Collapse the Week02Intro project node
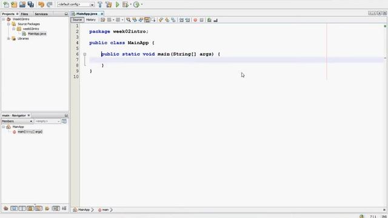Screen dimensions: 388x218 click(4, 19)
